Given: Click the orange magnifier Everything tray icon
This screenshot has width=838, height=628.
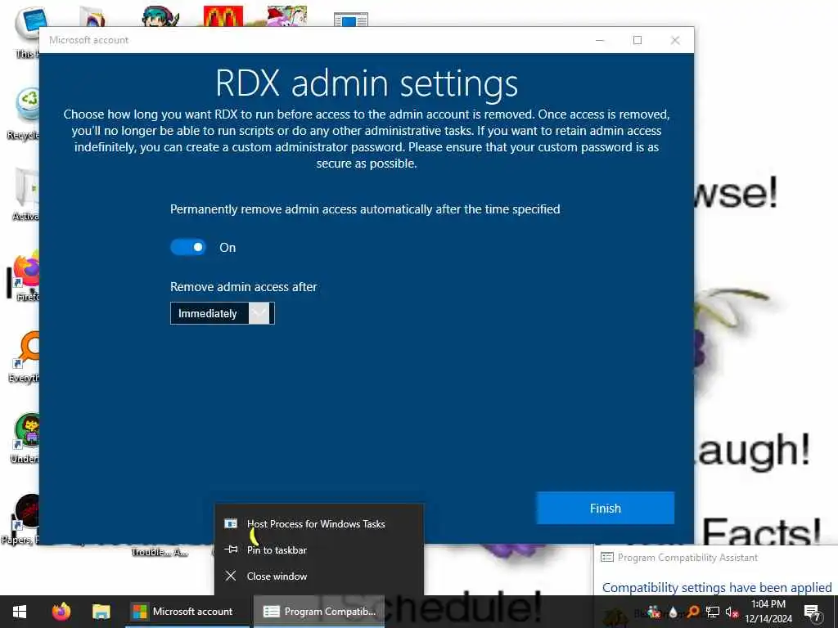Looking at the screenshot, I should click(693, 612).
